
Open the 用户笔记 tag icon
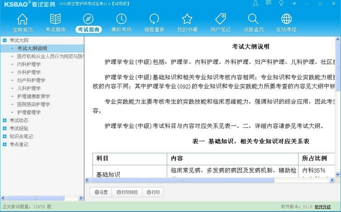click(x=221, y=19)
